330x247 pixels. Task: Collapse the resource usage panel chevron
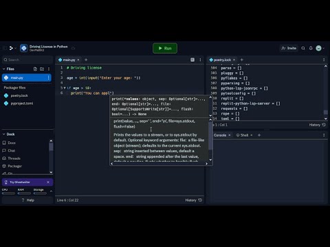(51, 191)
